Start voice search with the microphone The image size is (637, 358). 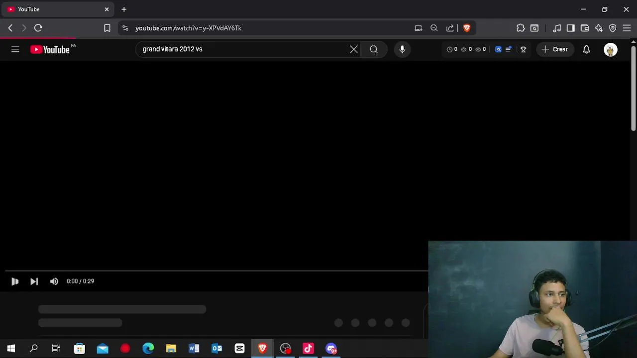click(402, 49)
